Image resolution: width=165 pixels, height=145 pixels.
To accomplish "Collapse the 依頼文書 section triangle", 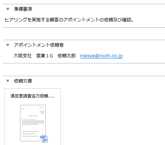I will pos(8,81).
